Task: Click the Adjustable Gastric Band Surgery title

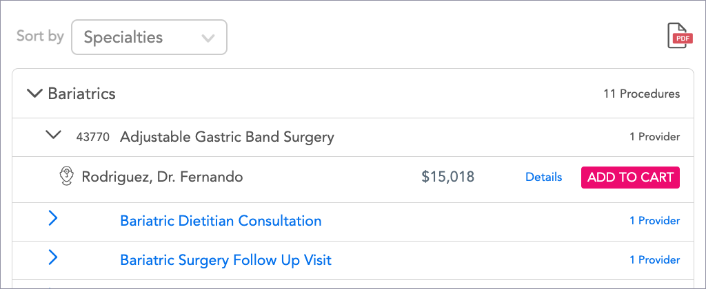Action: tap(227, 137)
